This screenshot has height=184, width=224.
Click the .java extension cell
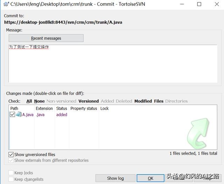(40, 115)
